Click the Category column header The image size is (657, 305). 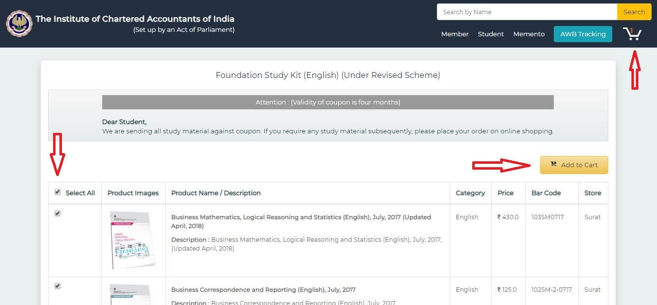470,193
